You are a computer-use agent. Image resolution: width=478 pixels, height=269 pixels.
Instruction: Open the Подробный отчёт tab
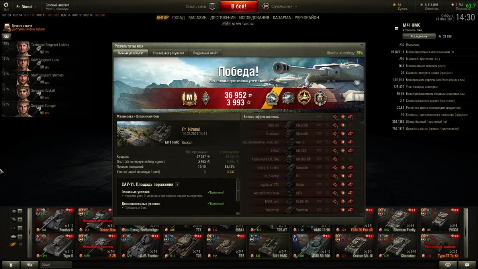point(205,53)
